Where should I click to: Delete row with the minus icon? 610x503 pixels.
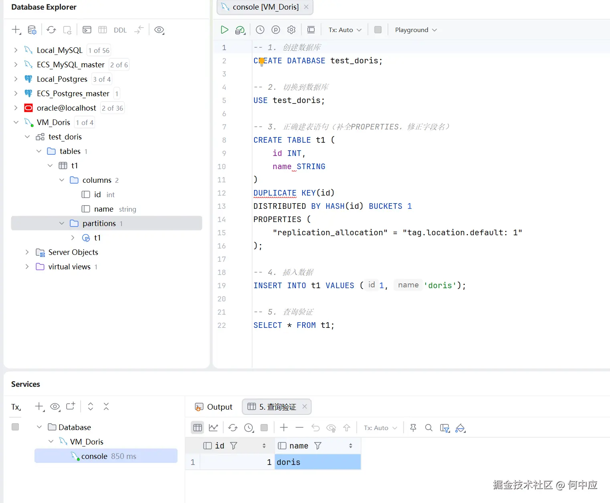[299, 428]
